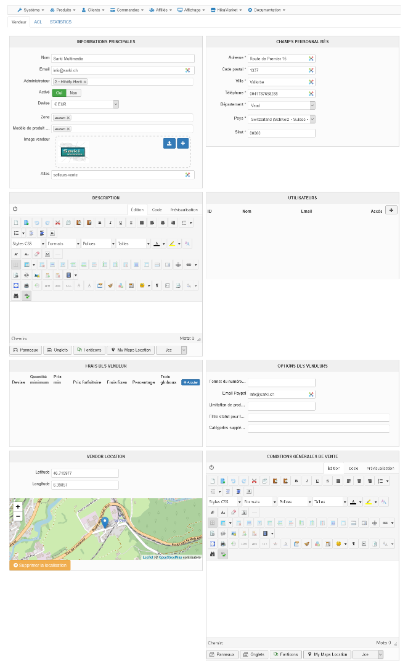Open Polices dropdown in Conditions générales editor
Screen dimensions: 408x666
[295, 502]
